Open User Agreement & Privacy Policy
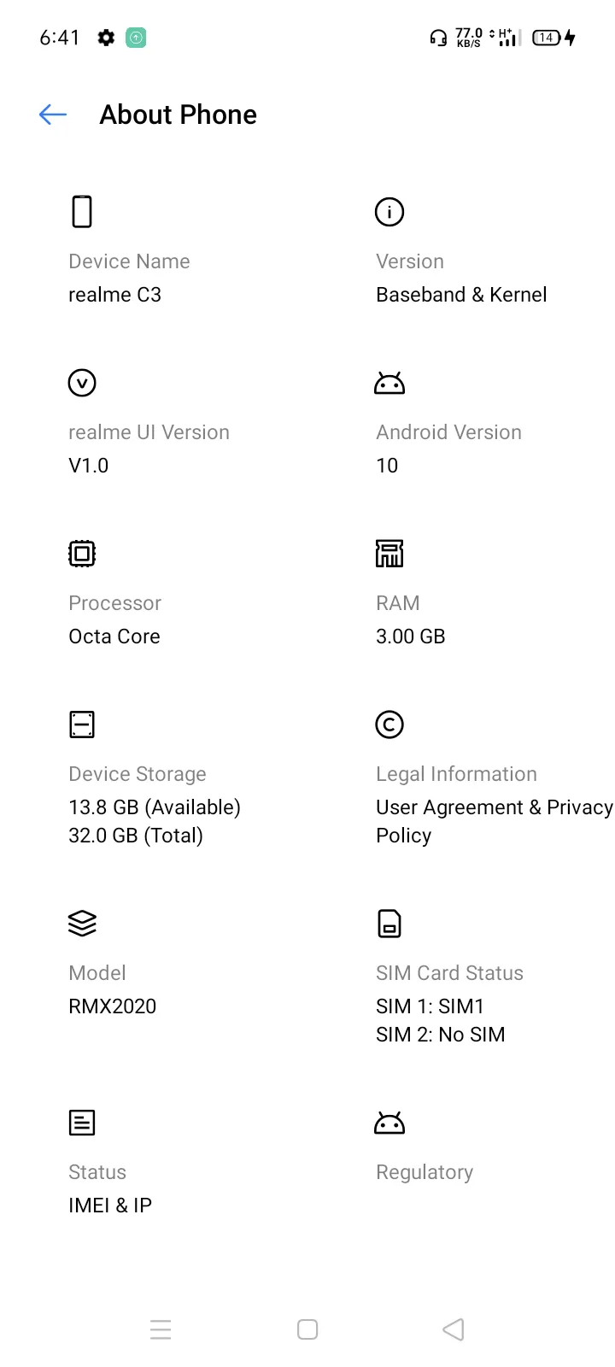Viewport: 615px width, 1367px height. click(495, 821)
